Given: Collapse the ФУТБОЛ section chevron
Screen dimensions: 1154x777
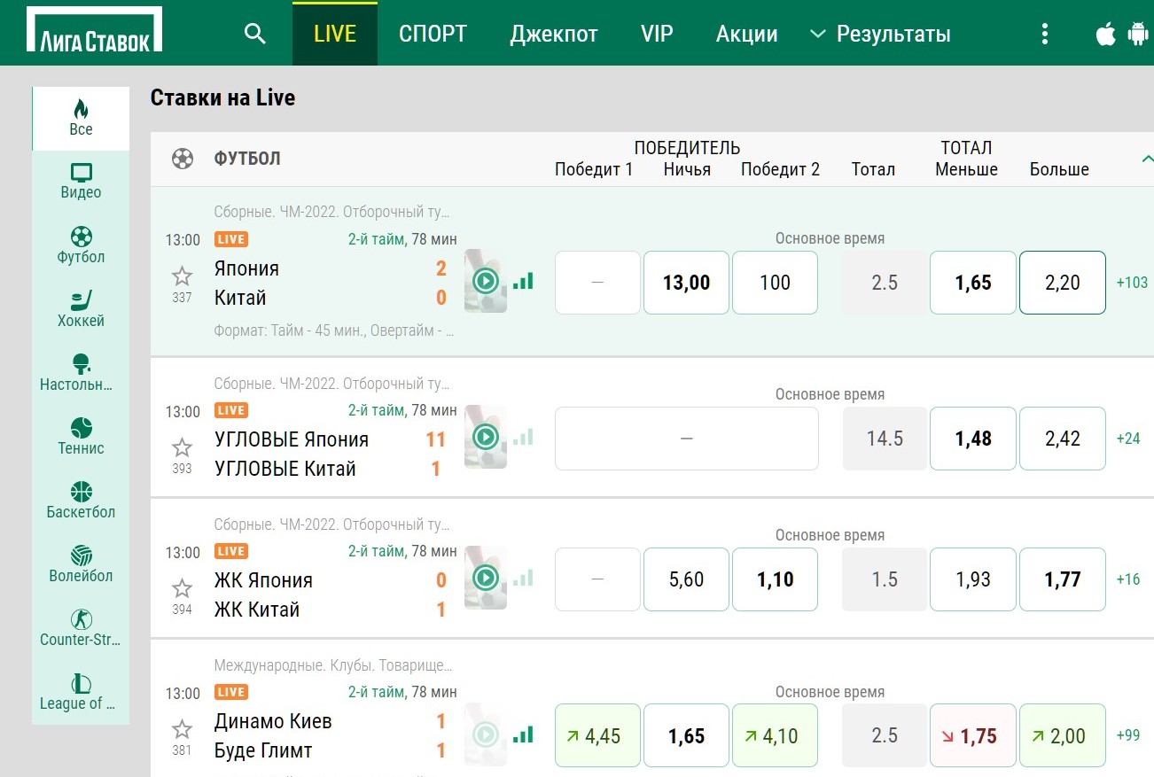Looking at the screenshot, I should [1146, 159].
